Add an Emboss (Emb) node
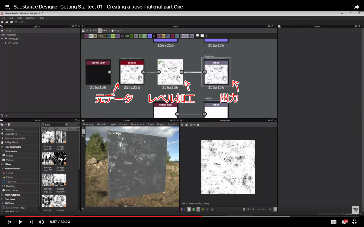The width and height of the screenshot is (364, 227). pyautogui.click(x=118, y=36)
